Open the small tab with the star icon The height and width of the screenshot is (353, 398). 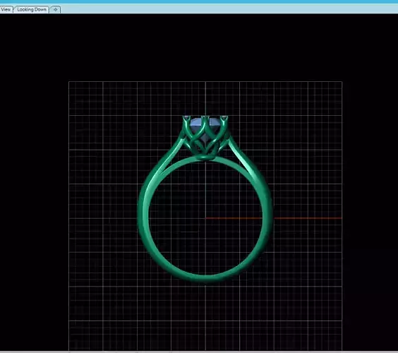coord(55,10)
